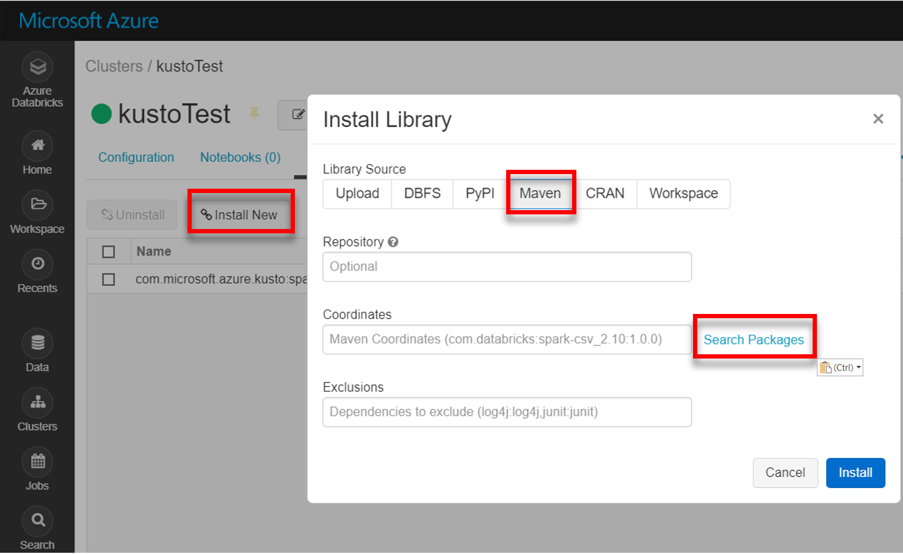The width and height of the screenshot is (903, 554).
Task: Check the com.microsoft.azure.kusto library checkbox
Action: click(x=108, y=279)
